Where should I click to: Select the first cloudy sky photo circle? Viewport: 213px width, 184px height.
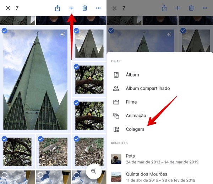point(4,175)
